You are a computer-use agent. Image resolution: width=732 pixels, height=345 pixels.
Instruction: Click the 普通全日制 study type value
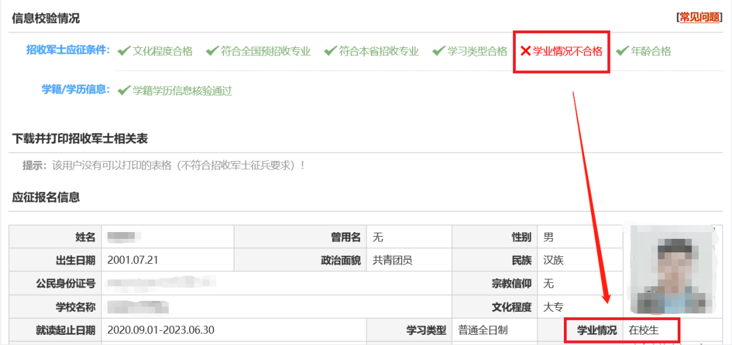[x=483, y=330]
